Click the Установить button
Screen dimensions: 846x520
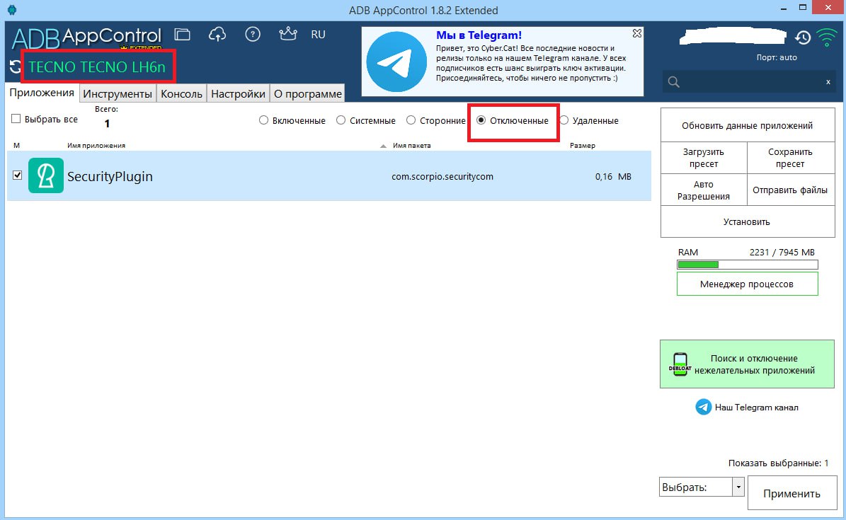coord(748,221)
